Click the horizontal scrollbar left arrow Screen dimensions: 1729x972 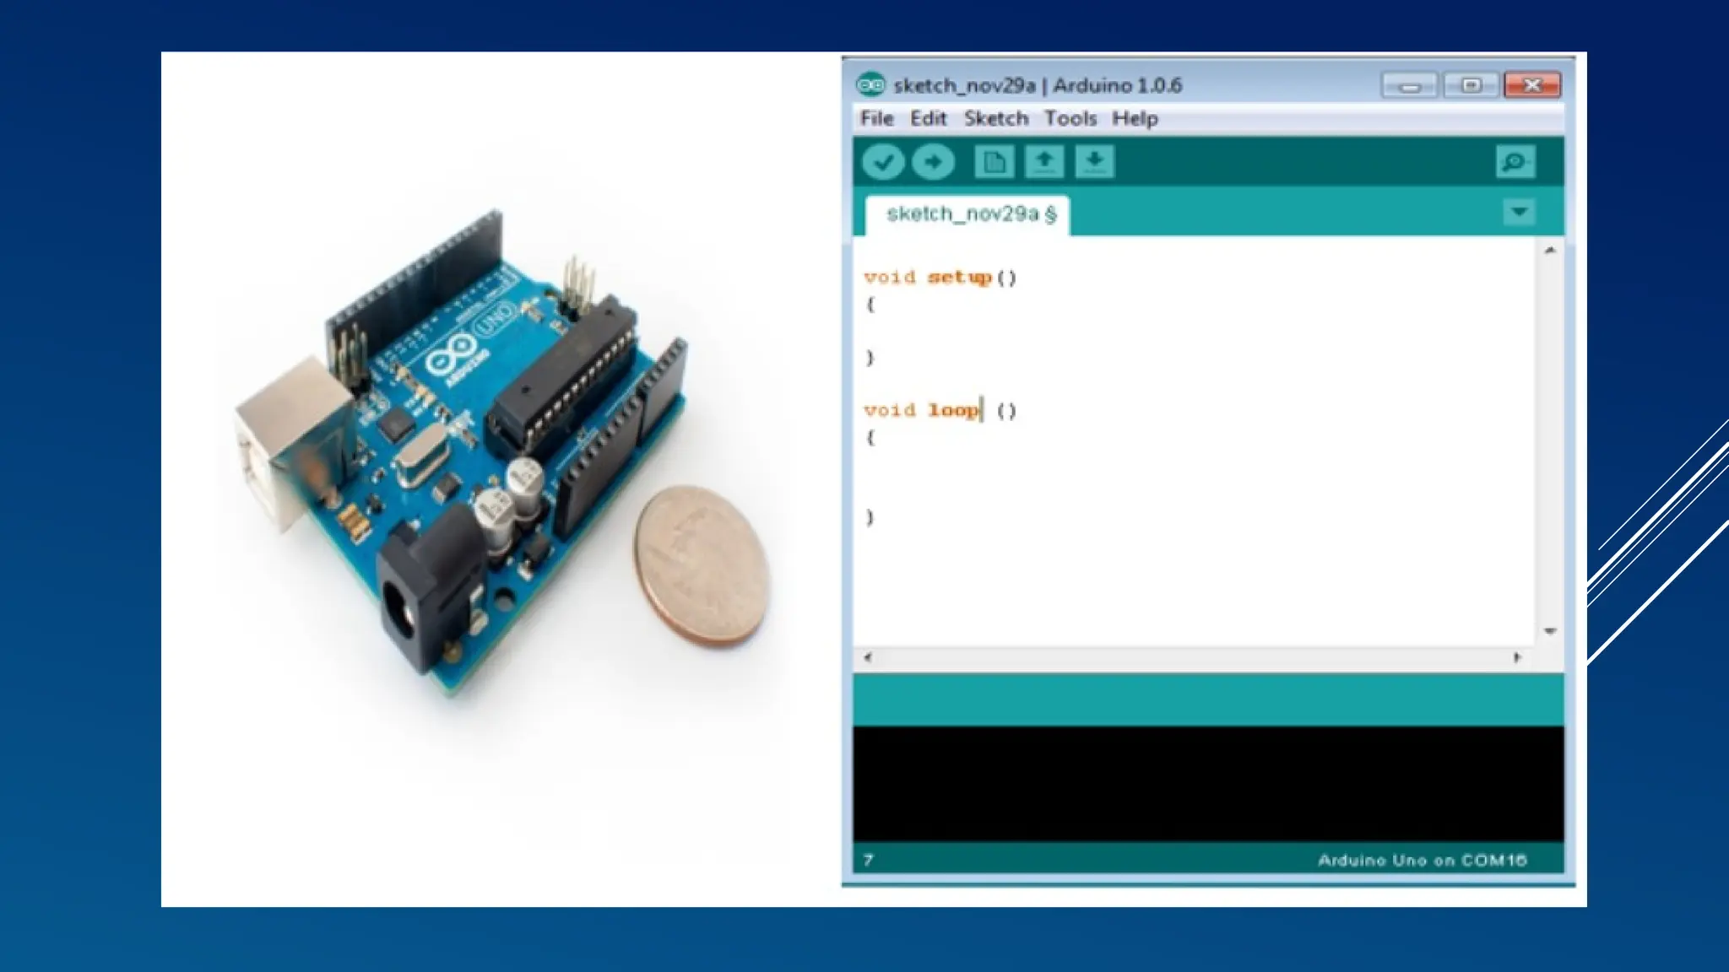(x=868, y=657)
